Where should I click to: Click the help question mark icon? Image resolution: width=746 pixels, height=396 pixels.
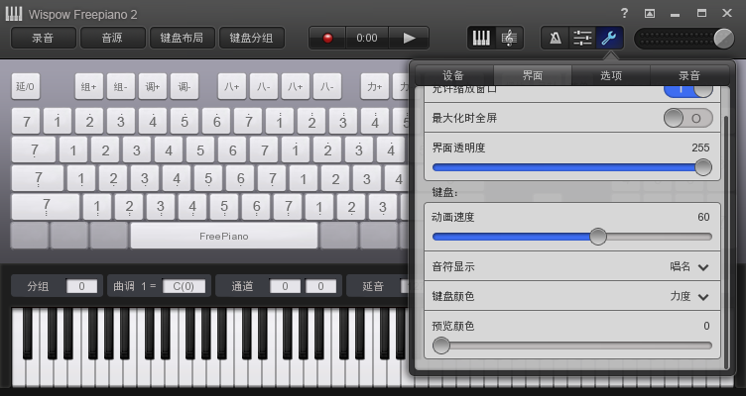click(x=624, y=13)
